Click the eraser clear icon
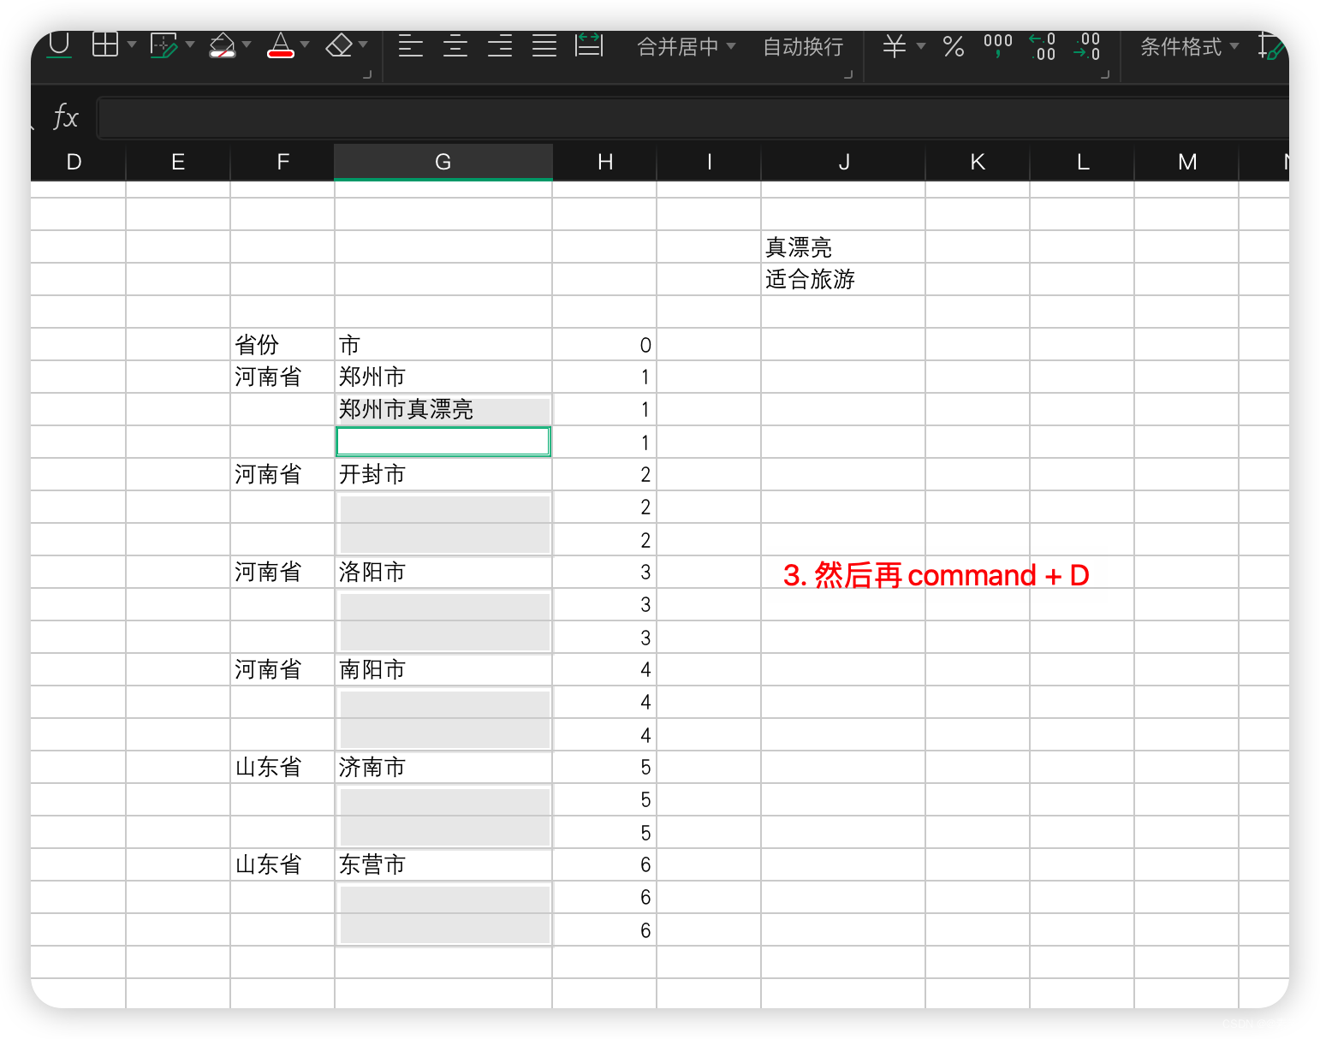The width and height of the screenshot is (1320, 1039). [340, 45]
